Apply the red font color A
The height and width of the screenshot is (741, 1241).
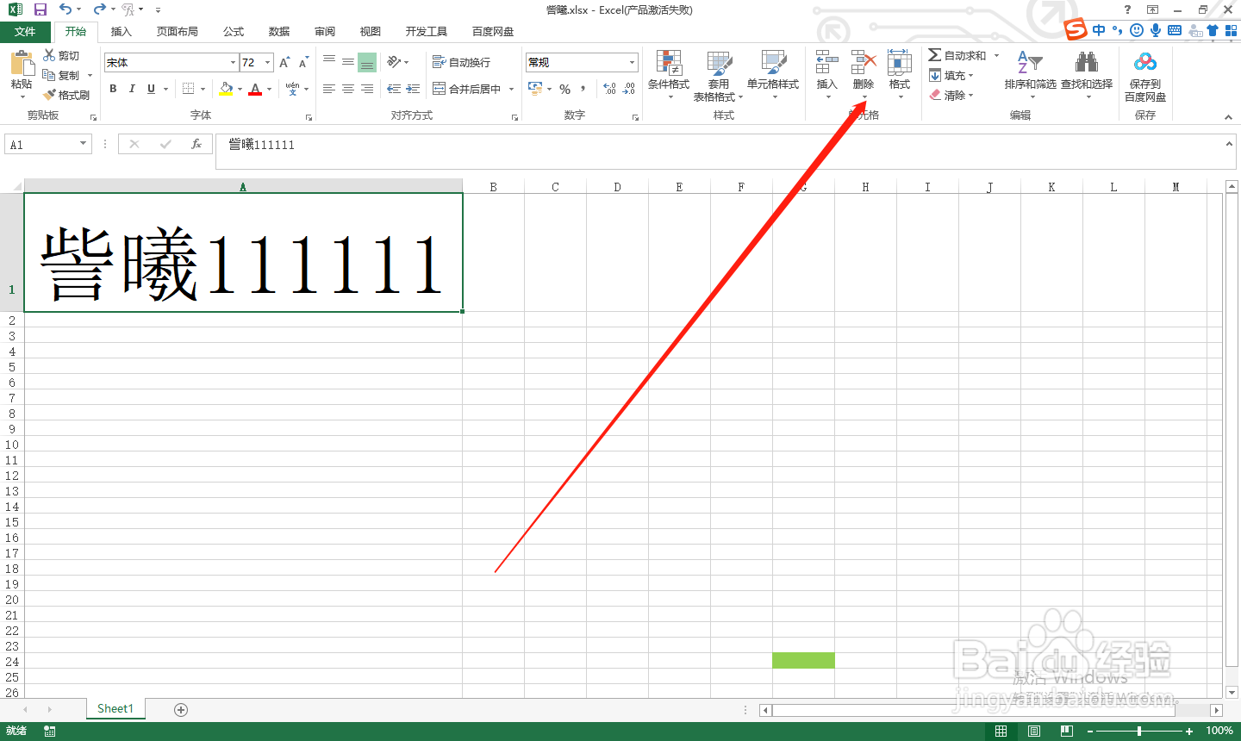point(255,89)
